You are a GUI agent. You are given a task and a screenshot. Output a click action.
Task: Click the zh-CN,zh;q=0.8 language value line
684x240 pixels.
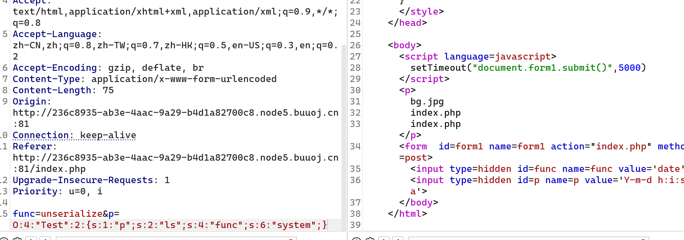[x=175, y=45]
